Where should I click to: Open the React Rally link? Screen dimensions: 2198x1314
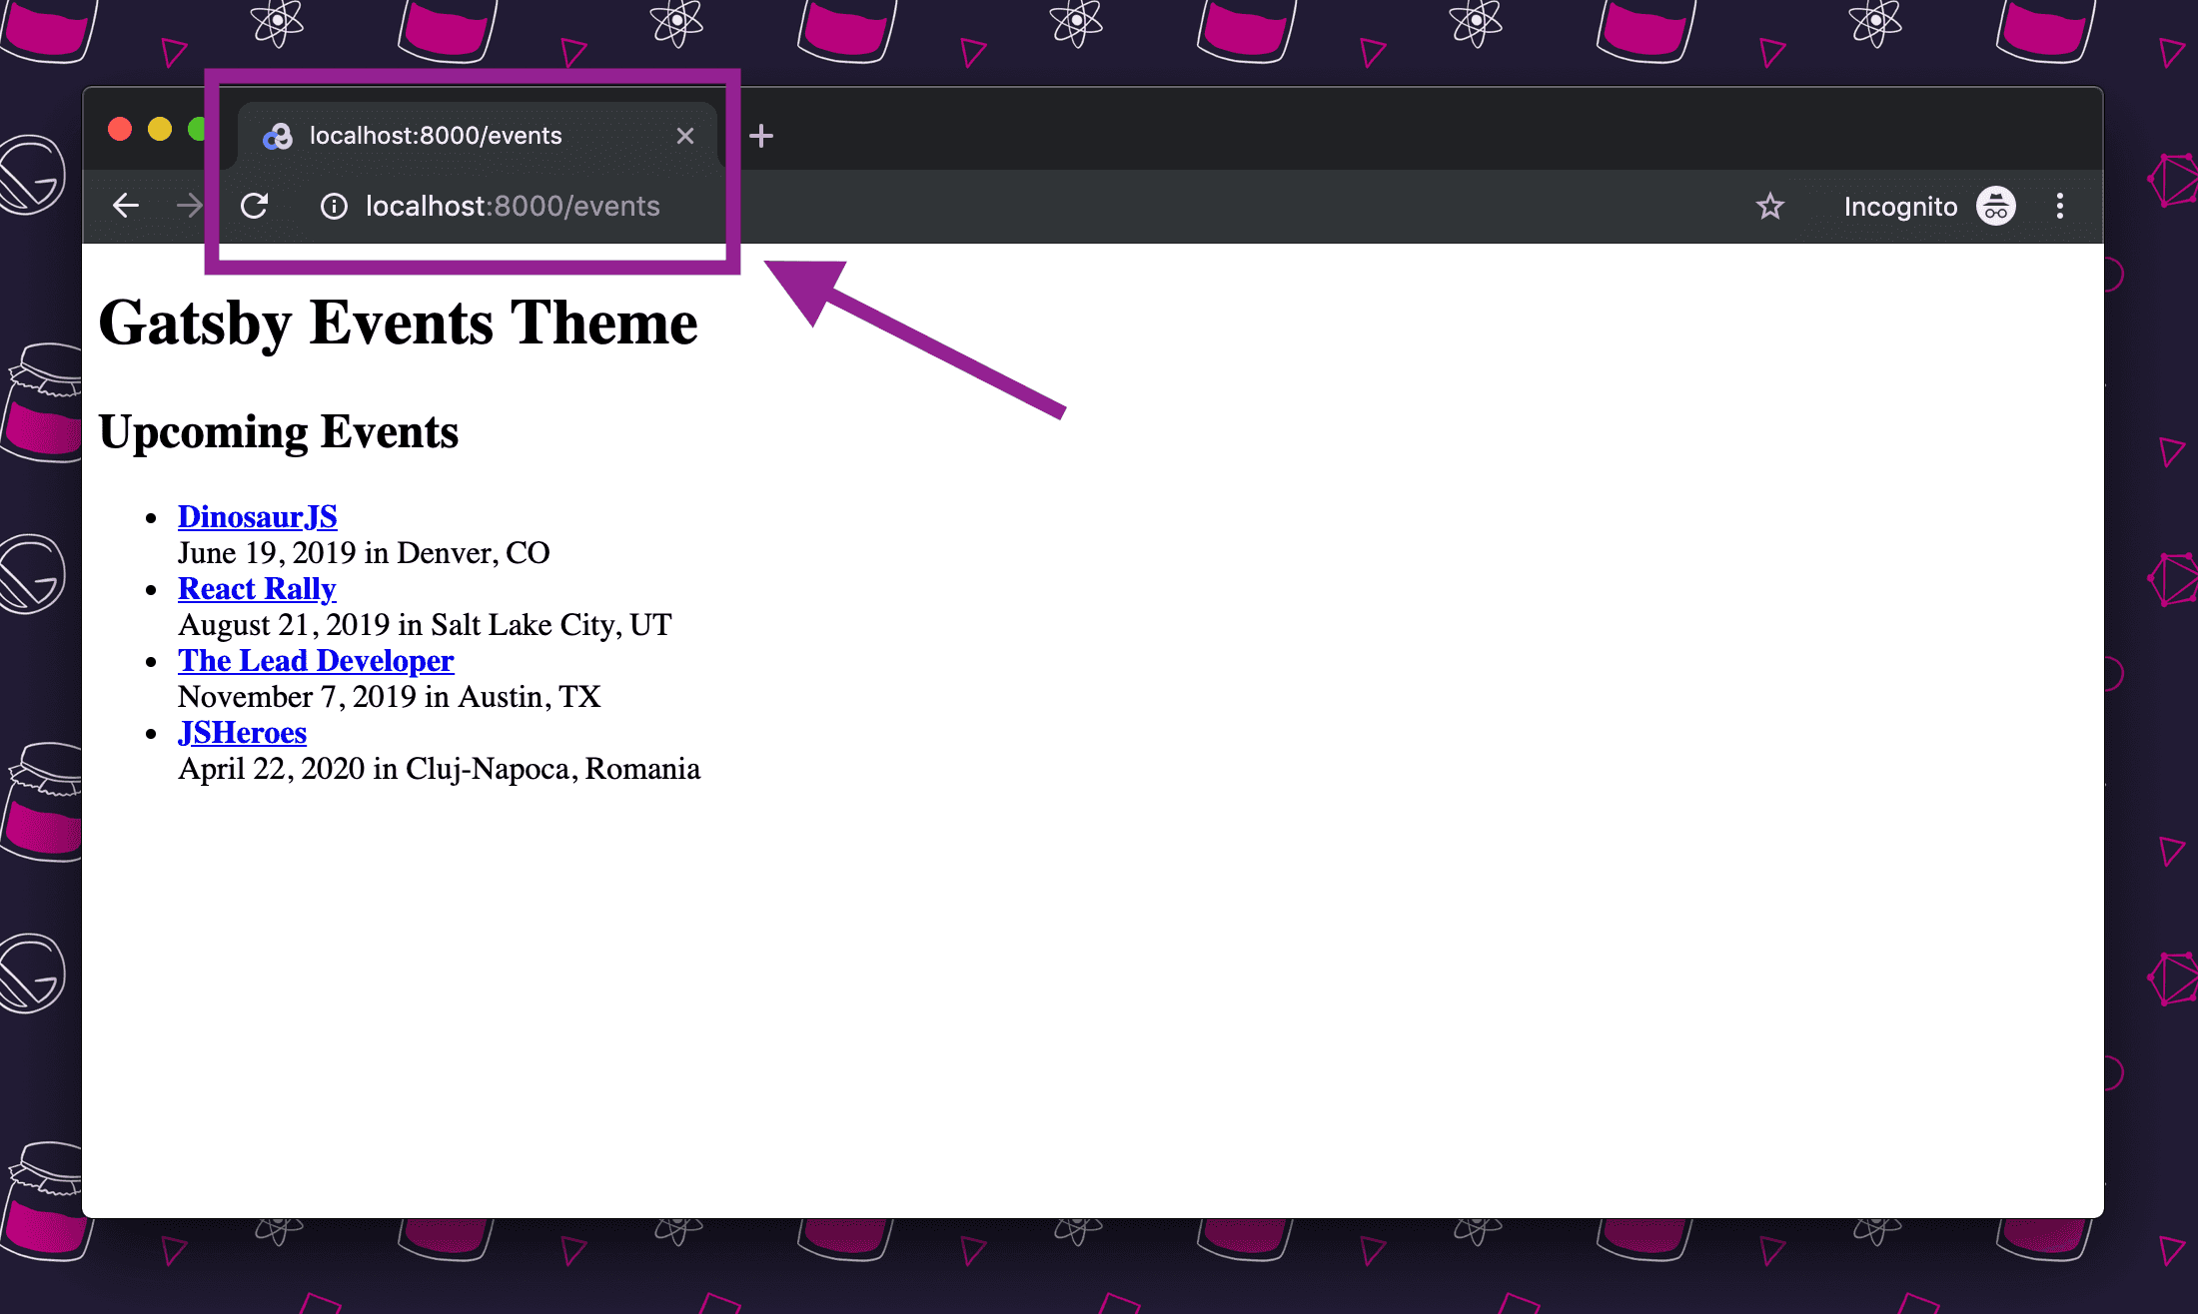(x=257, y=588)
